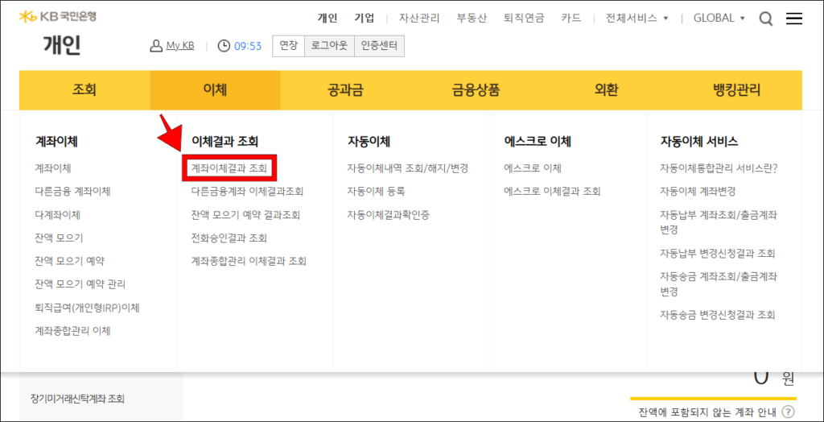Open the search magnifier icon

point(766,19)
